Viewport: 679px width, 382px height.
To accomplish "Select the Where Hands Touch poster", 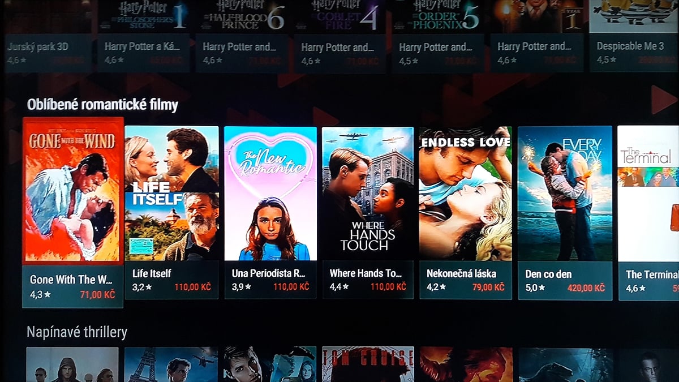I will [368, 193].
